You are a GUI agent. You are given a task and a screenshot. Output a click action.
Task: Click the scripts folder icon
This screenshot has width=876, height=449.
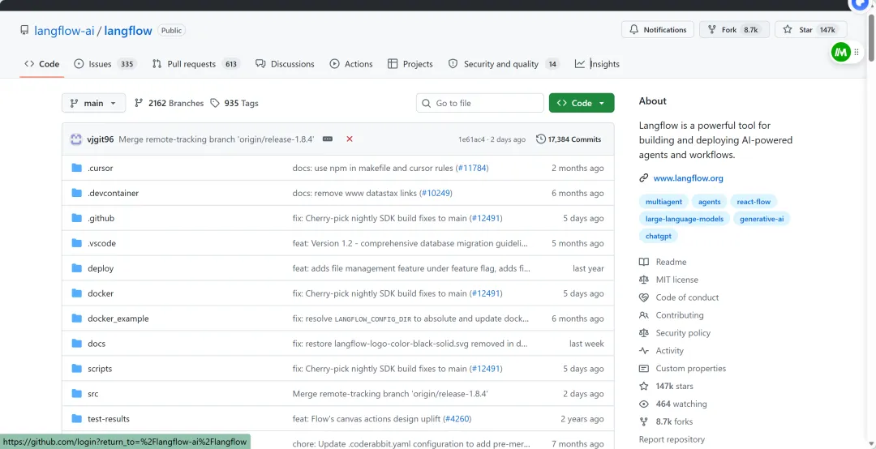click(76, 369)
